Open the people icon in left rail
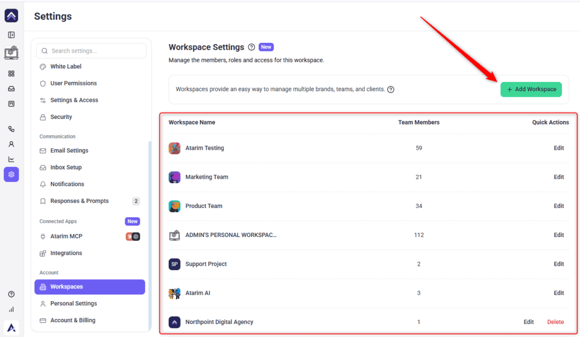This screenshot has height=337, width=580. 11,144
